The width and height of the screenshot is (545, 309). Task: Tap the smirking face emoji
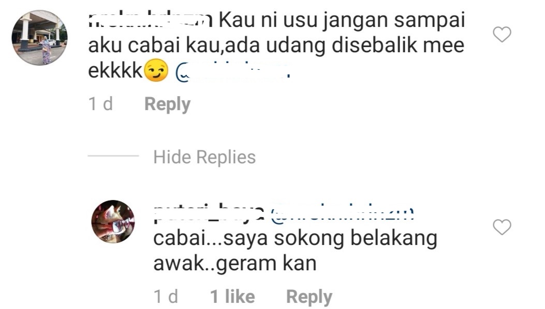click(x=156, y=70)
